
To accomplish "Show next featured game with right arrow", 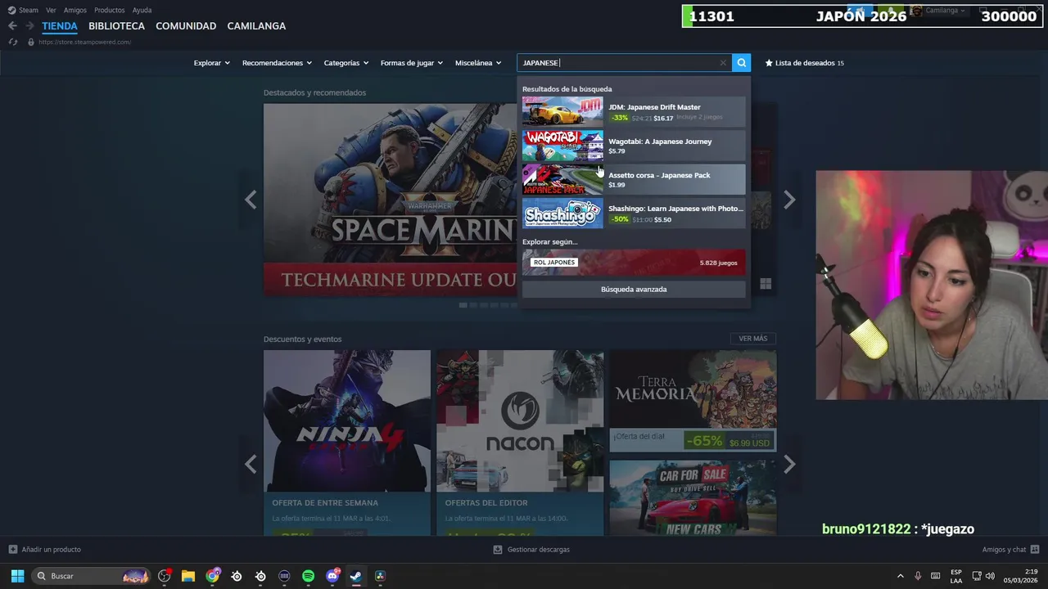I will (x=789, y=200).
